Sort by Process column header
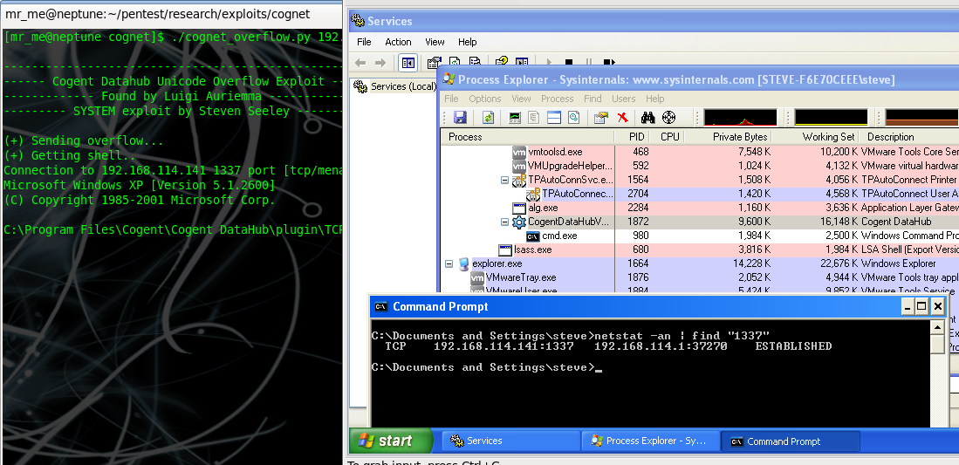Screen dimensions: 959x465 528,136
